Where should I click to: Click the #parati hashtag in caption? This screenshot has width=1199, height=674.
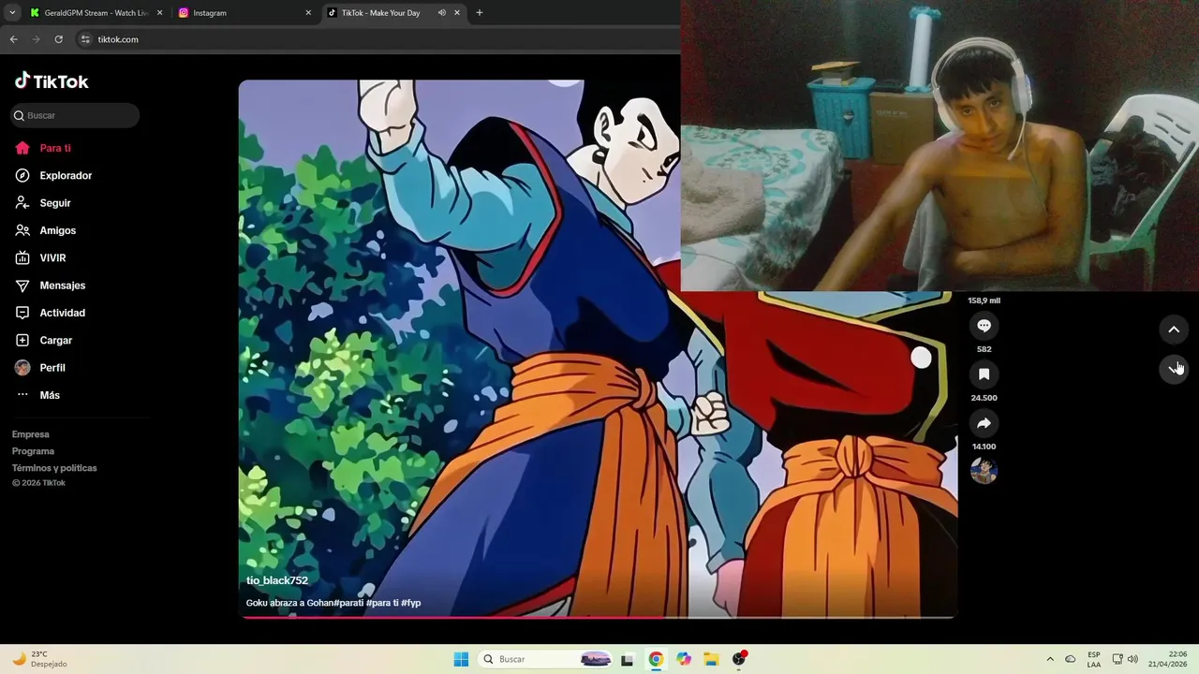coord(348,603)
